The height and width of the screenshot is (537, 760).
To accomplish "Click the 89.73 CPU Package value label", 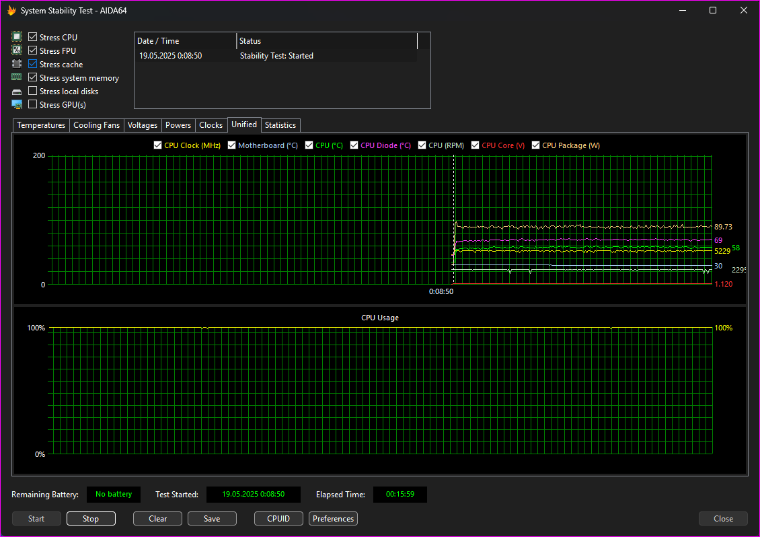I will [x=723, y=227].
